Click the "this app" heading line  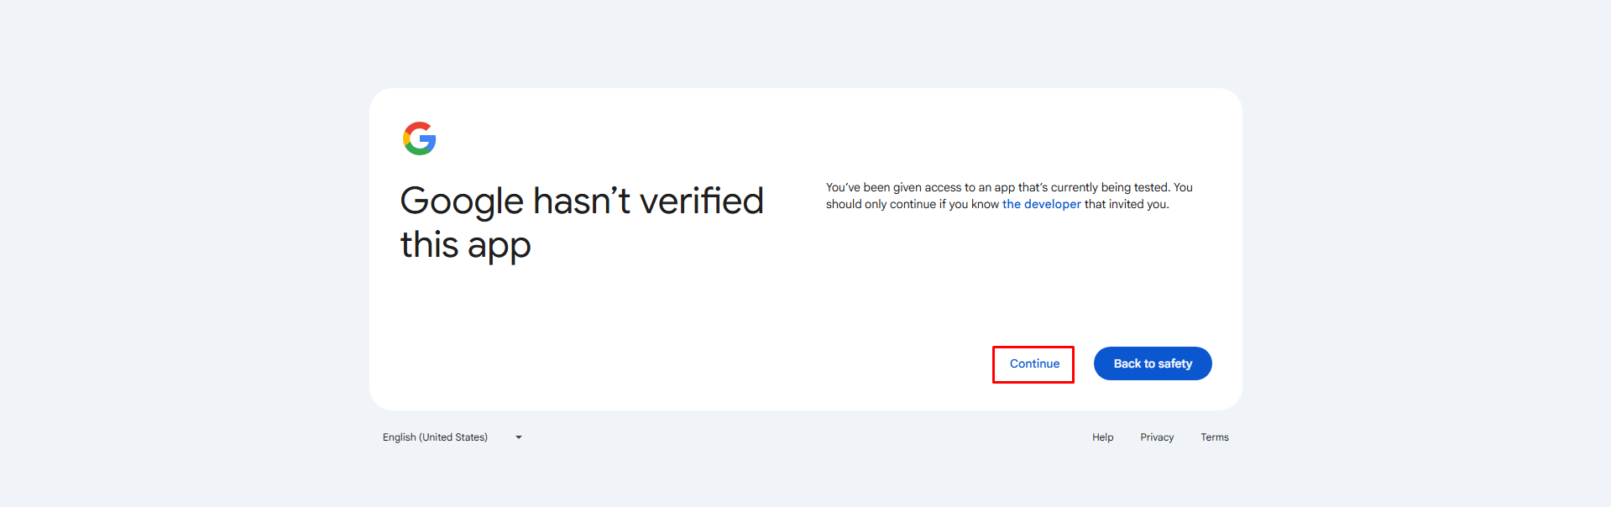pyautogui.click(x=465, y=245)
